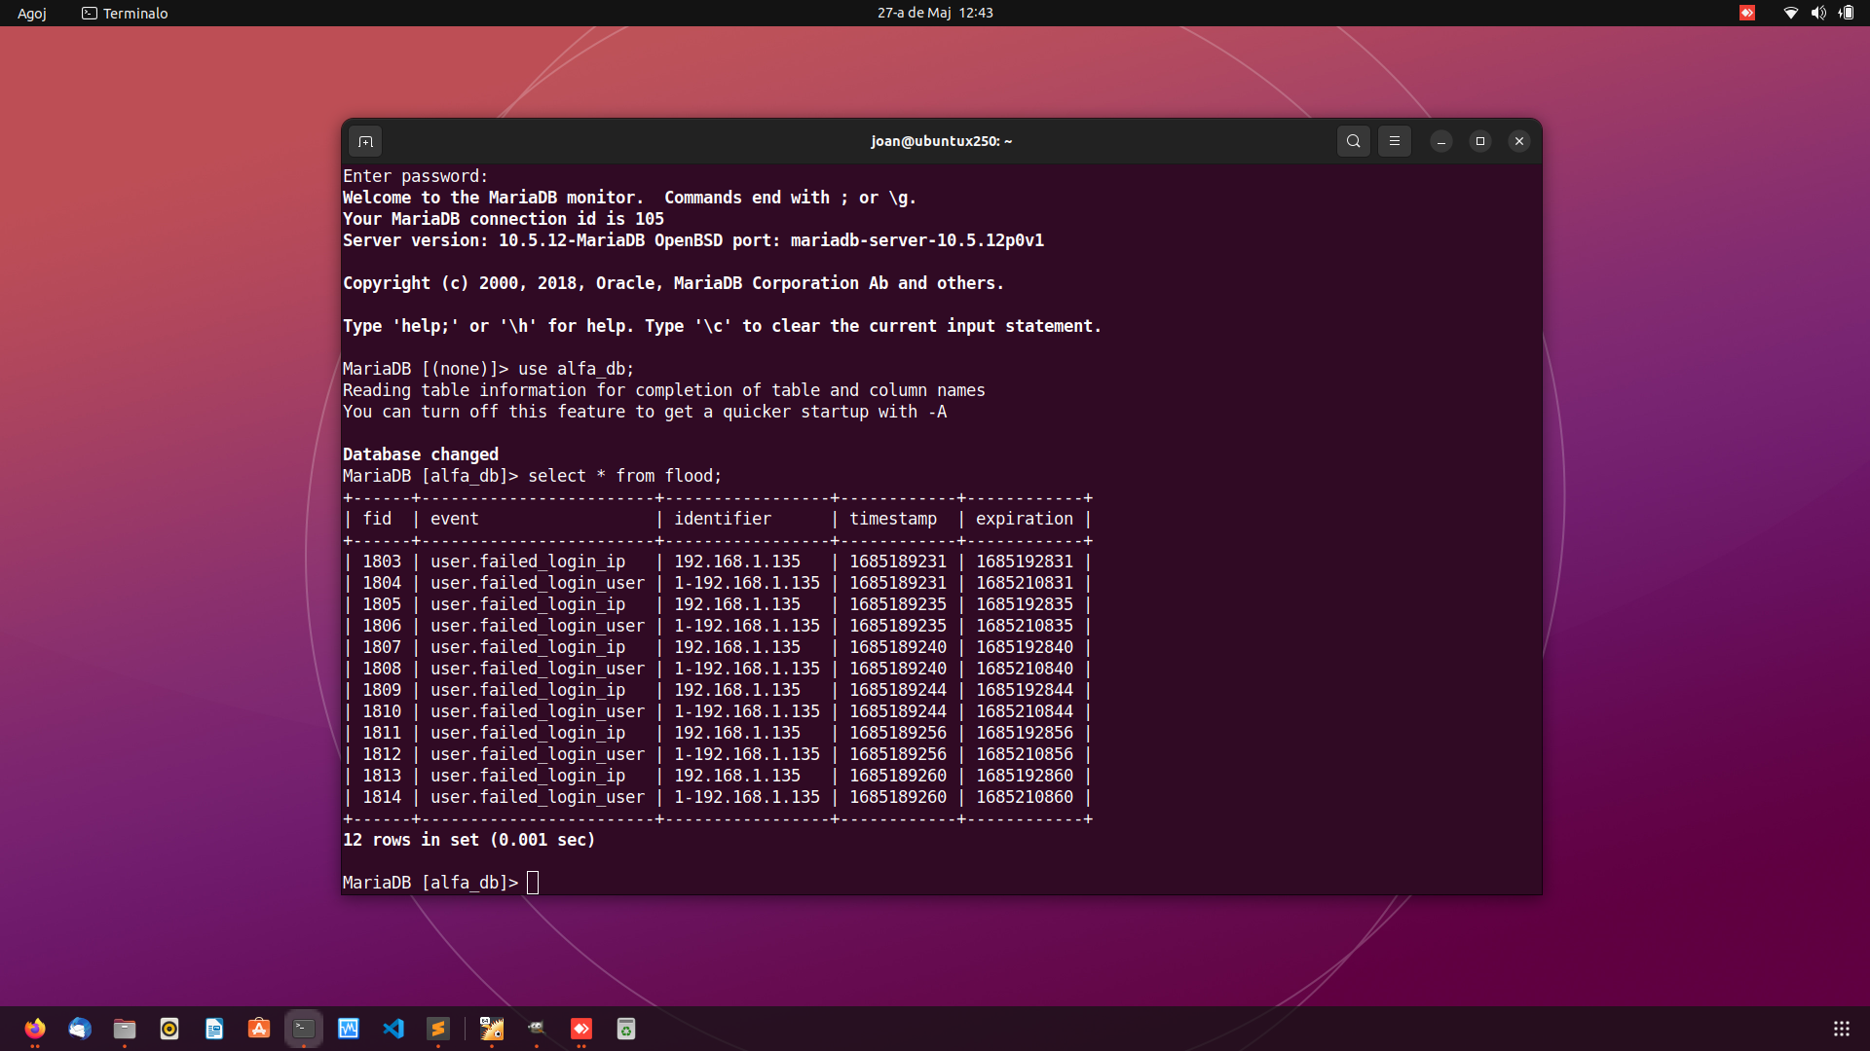The image size is (1870, 1051).
Task: Maximize the terminal window
Action: [x=1480, y=142]
